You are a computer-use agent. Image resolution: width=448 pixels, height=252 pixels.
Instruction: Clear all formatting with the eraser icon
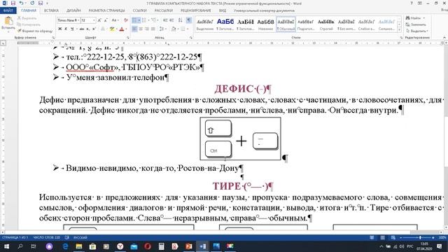126,20
